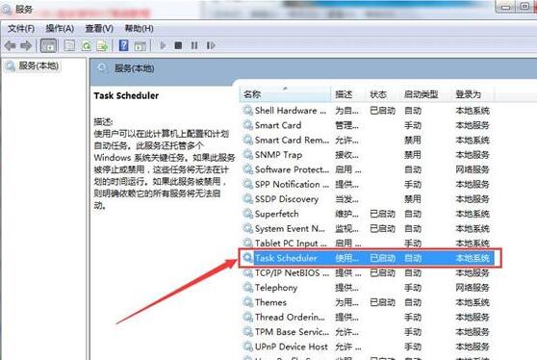Click the gear icon beside UPnP Device Host

(247, 347)
